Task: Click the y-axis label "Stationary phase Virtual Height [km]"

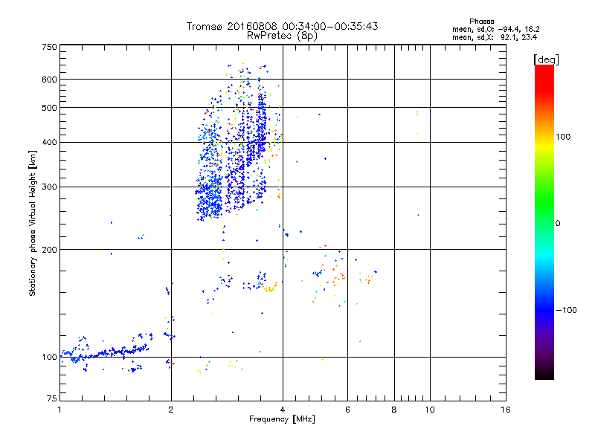Action: tap(32, 223)
